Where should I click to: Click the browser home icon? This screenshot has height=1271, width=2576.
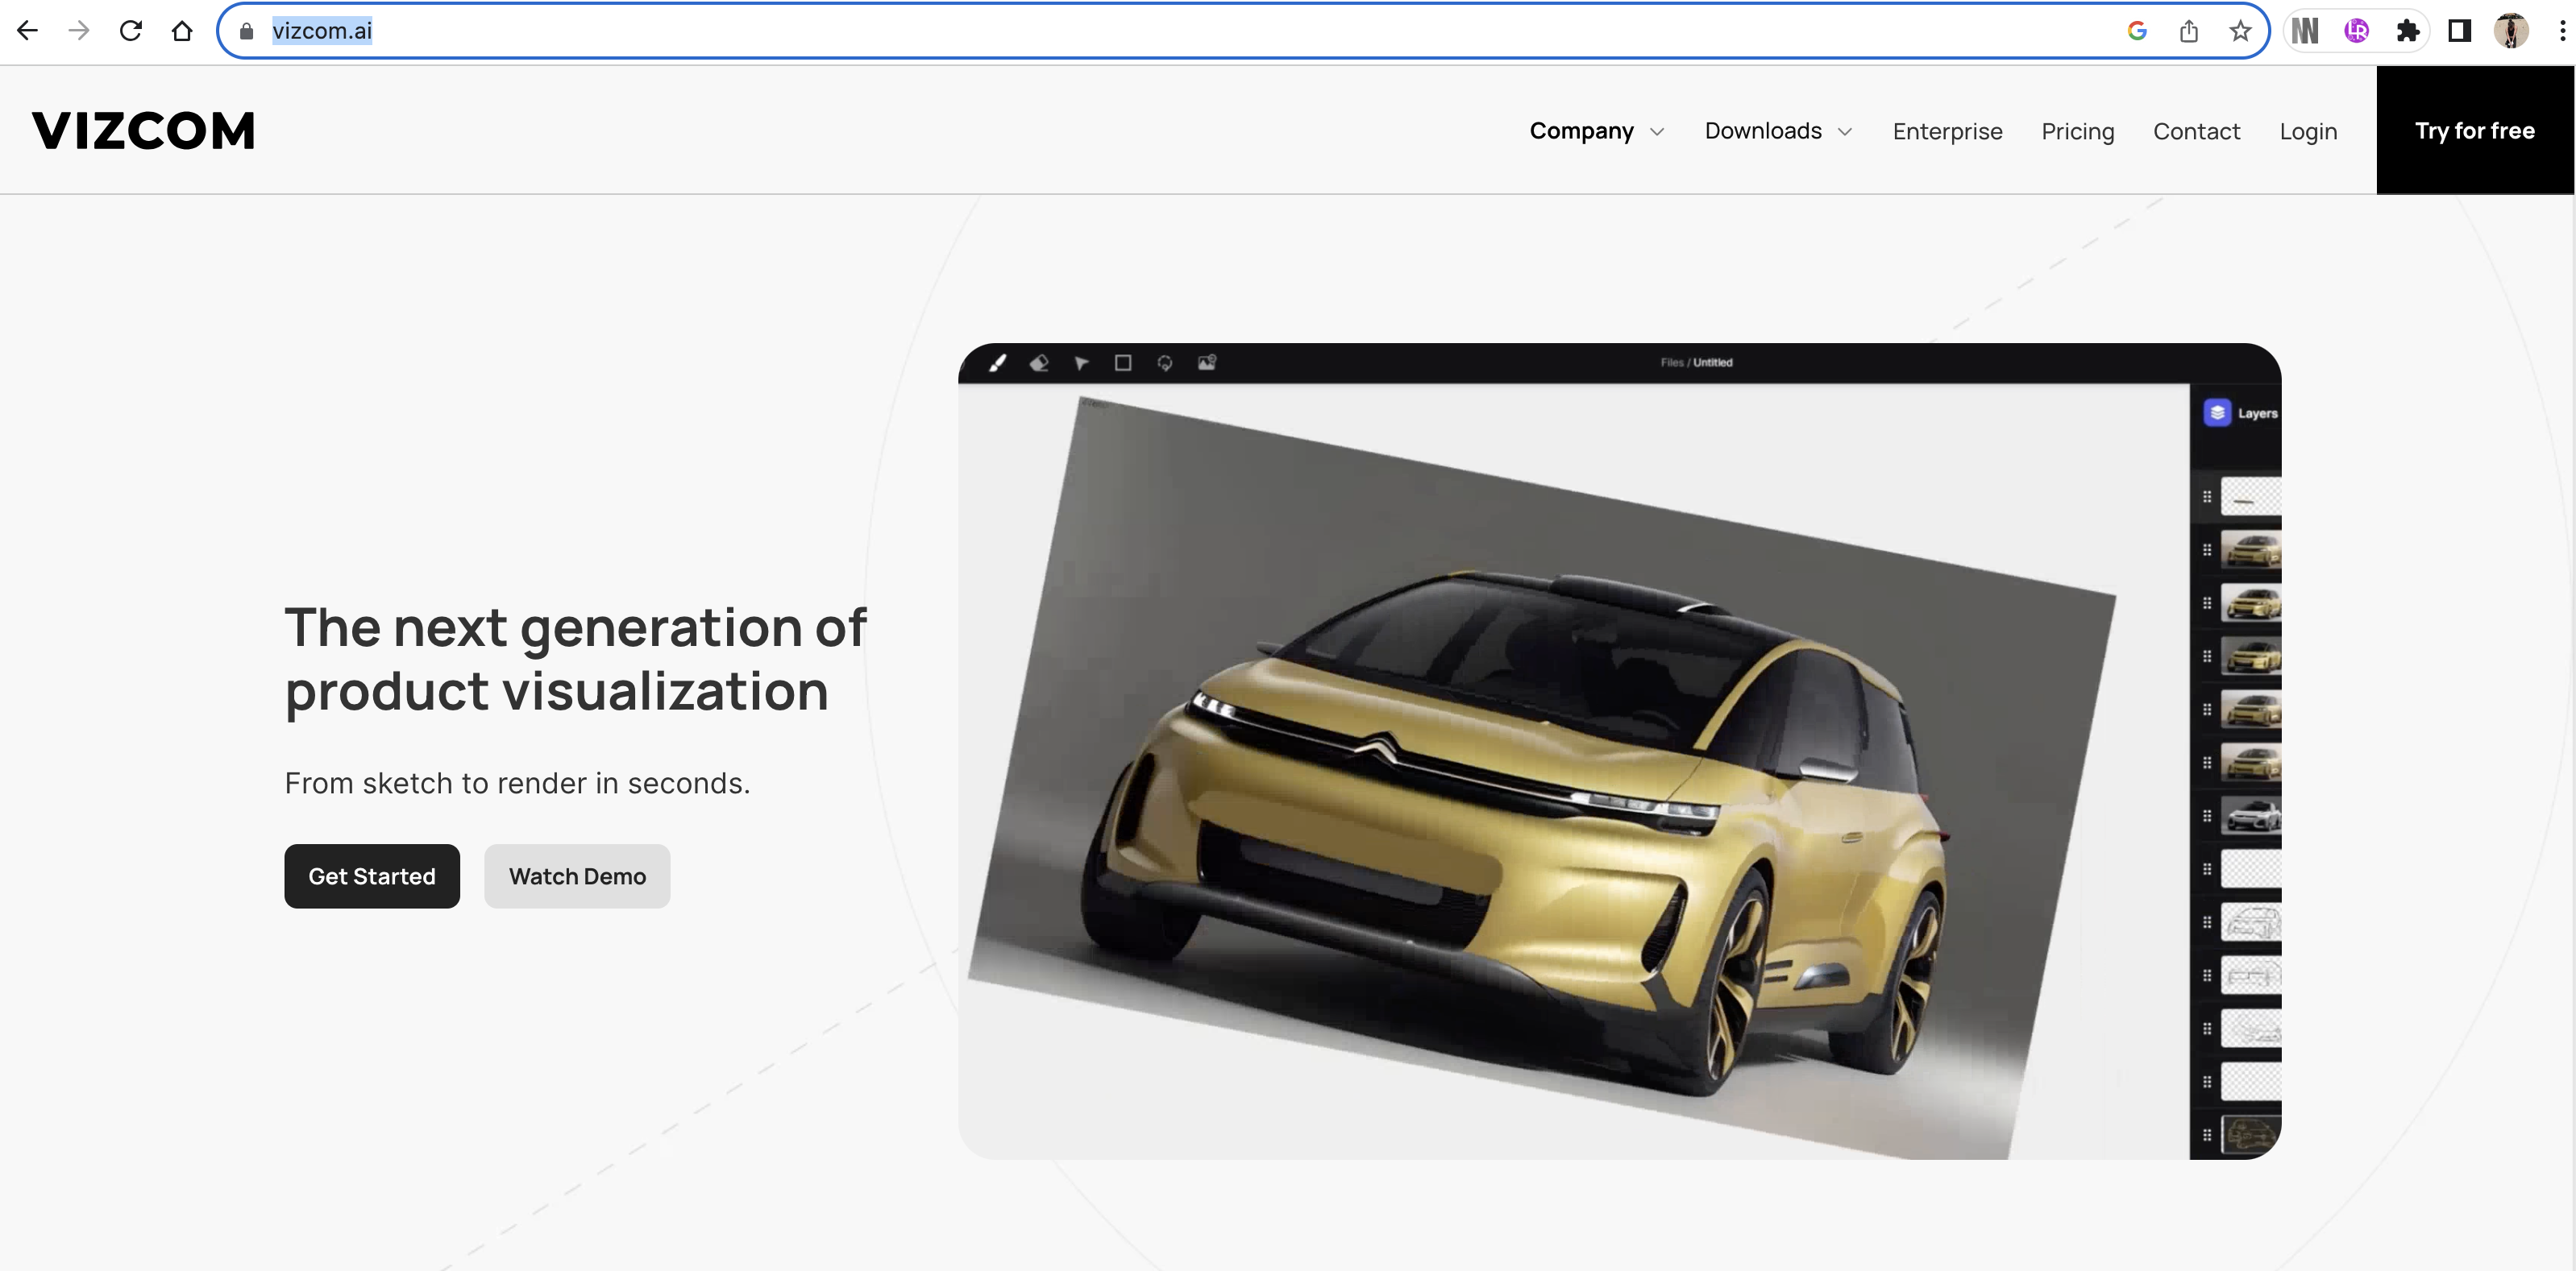click(x=182, y=31)
